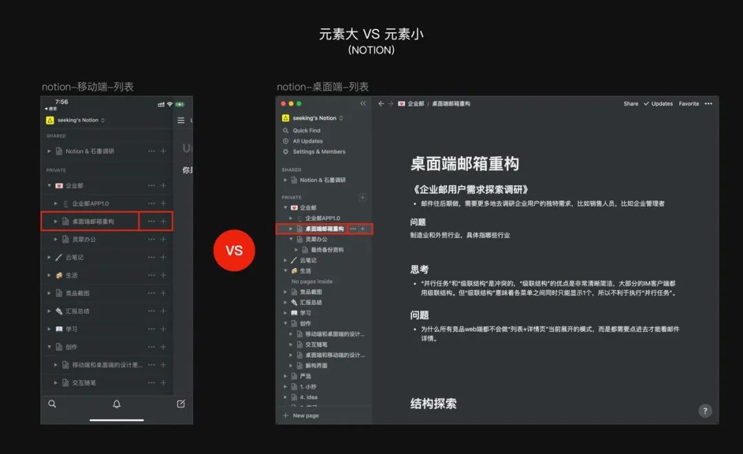Screen dimensions: 743x454
Task: Collapse the 创作 section in the sidebar
Action: (287, 323)
